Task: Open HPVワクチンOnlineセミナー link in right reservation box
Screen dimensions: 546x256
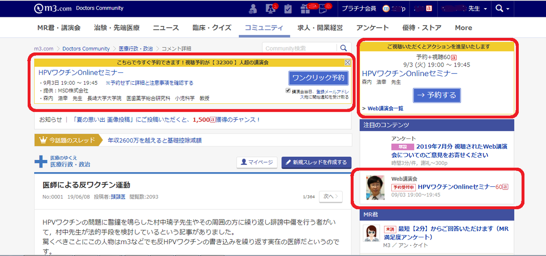Action: click(409, 73)
